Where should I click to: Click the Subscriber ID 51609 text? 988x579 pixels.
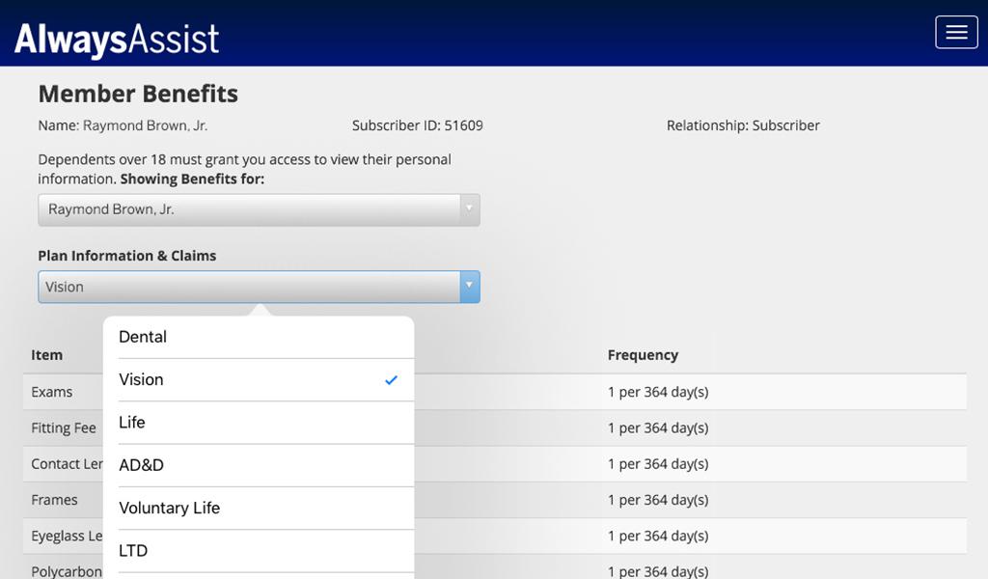(x=417, y=125)
